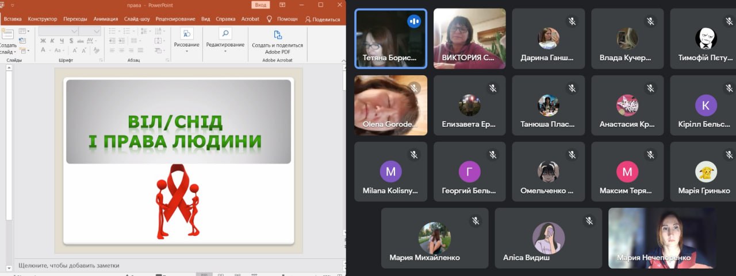Toggle italic К formatting
Screen dimensions: 736x276
[x=52, y=41]
